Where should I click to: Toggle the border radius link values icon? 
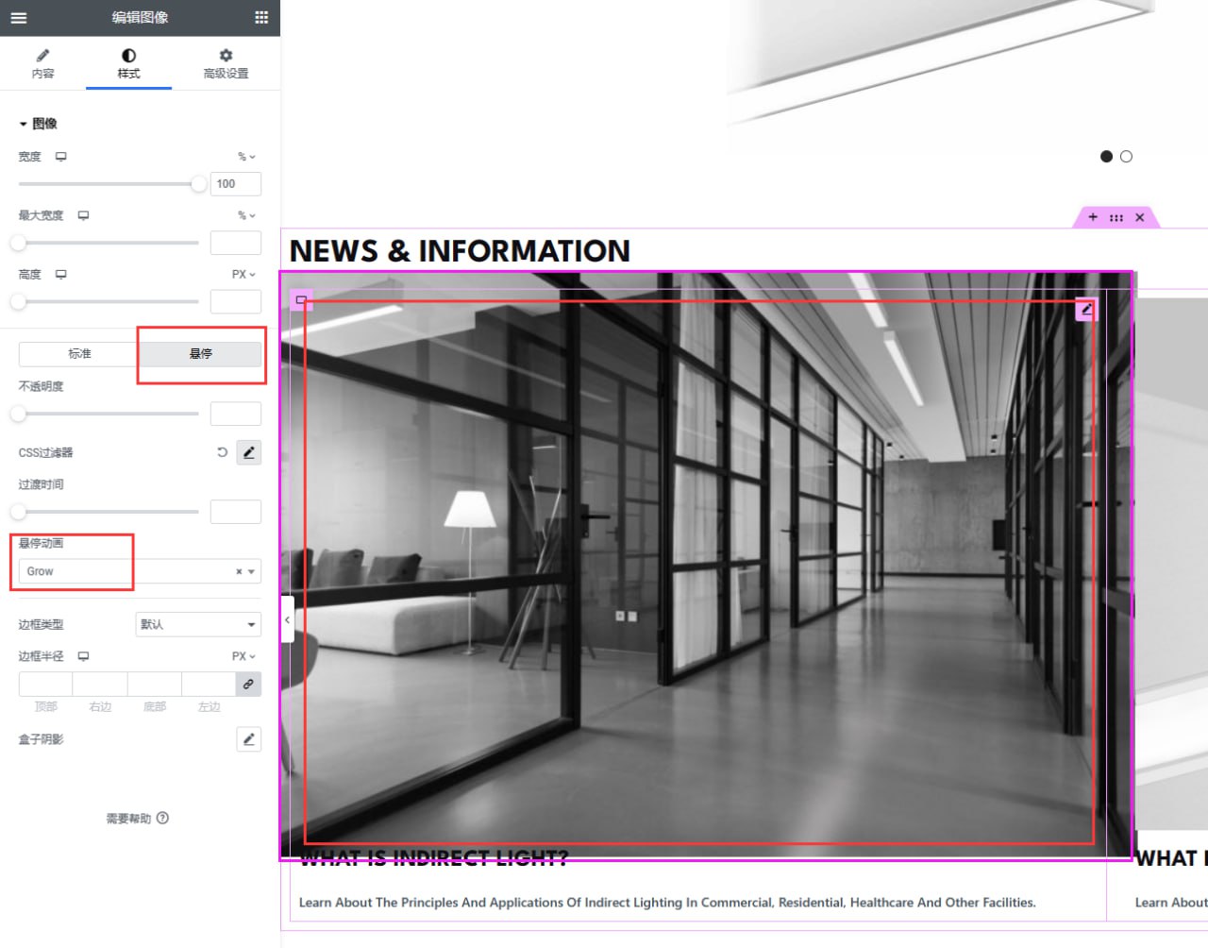tap(248, 684)
